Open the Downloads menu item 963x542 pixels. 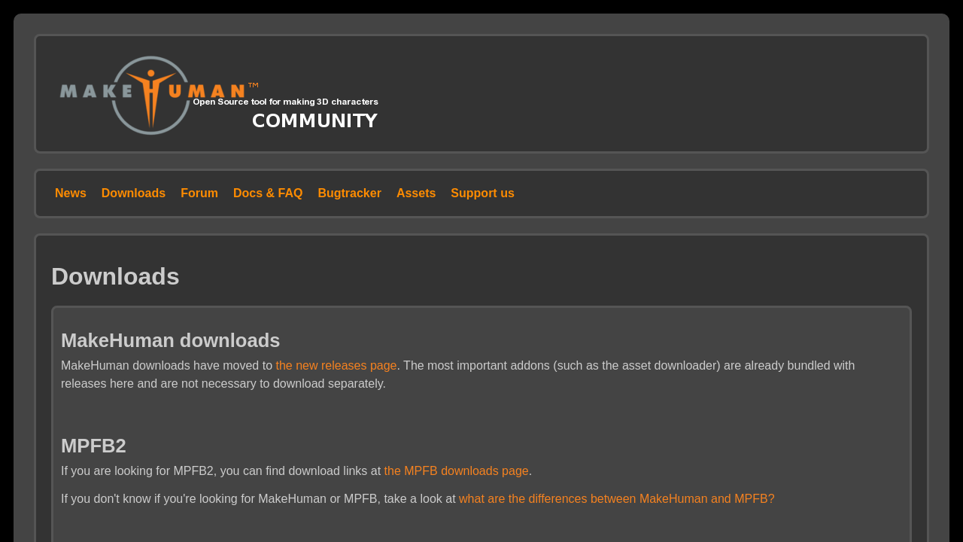coord(133,193)
